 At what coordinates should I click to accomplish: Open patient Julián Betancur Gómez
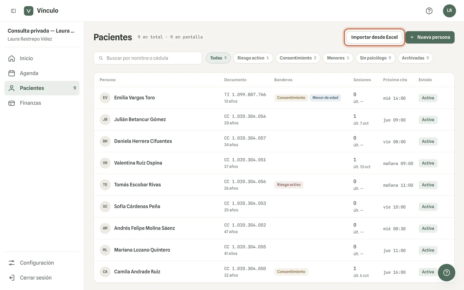pyautogui.click(x=140, y=119)
